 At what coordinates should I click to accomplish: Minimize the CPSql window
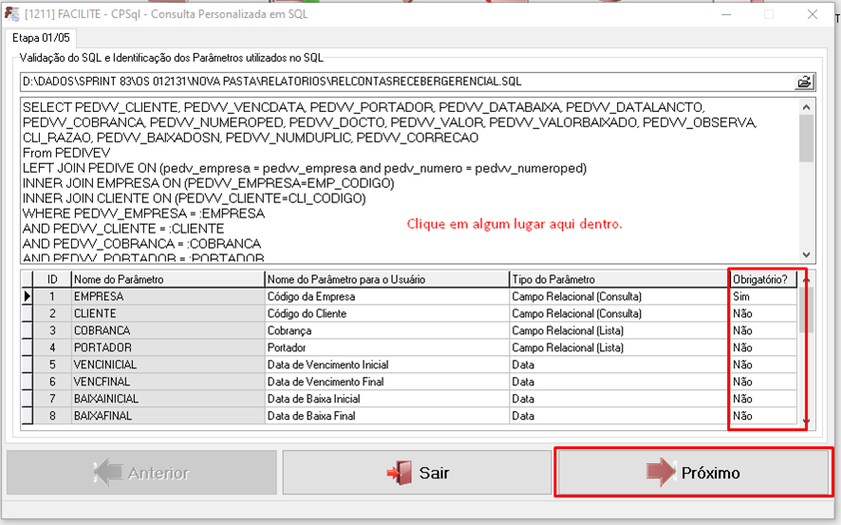[725, 14]
